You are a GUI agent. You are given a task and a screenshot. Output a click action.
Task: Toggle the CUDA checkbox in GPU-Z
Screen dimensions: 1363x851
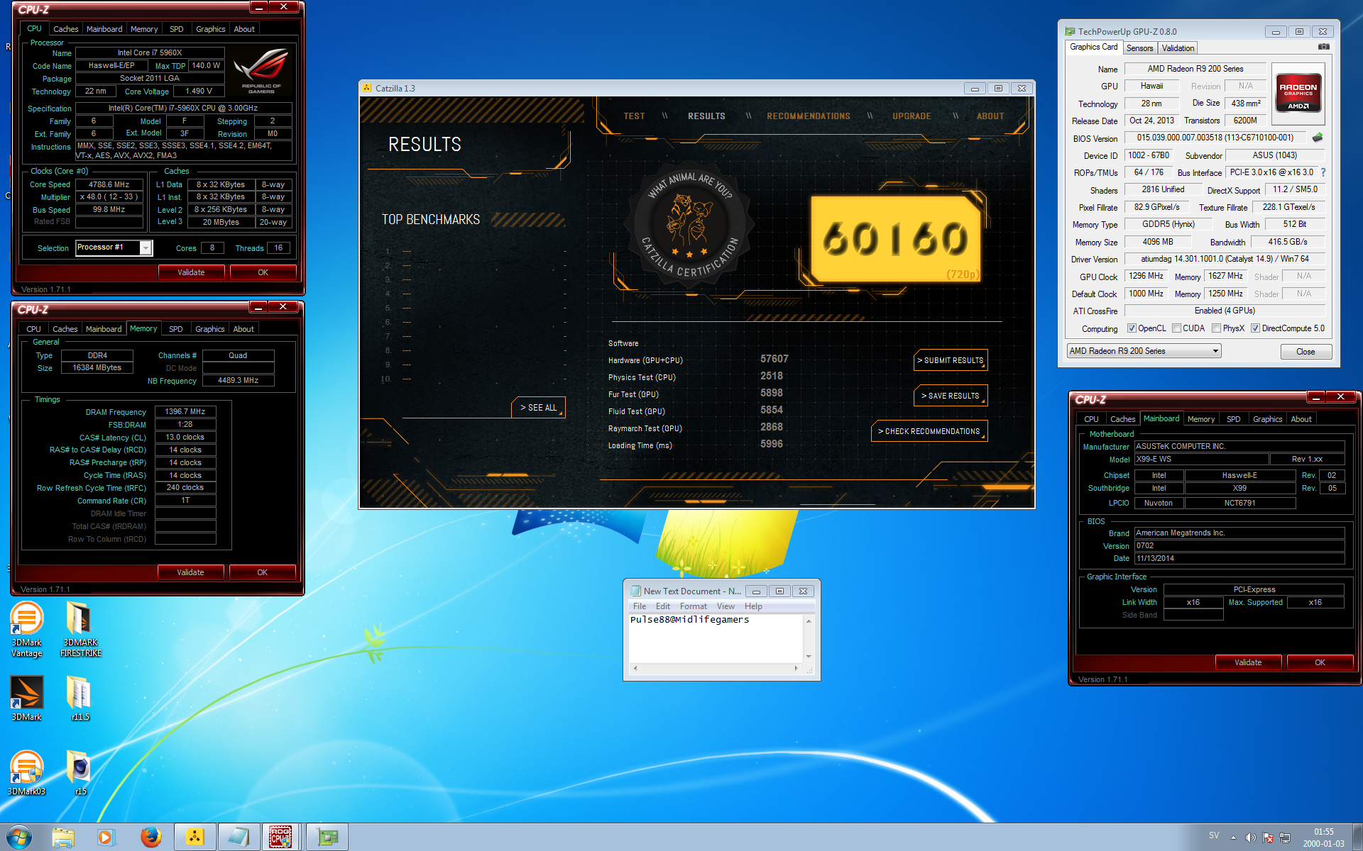tap(1176, 328)
